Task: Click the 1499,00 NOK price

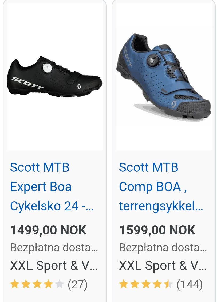Action: (x=48, y=230)
